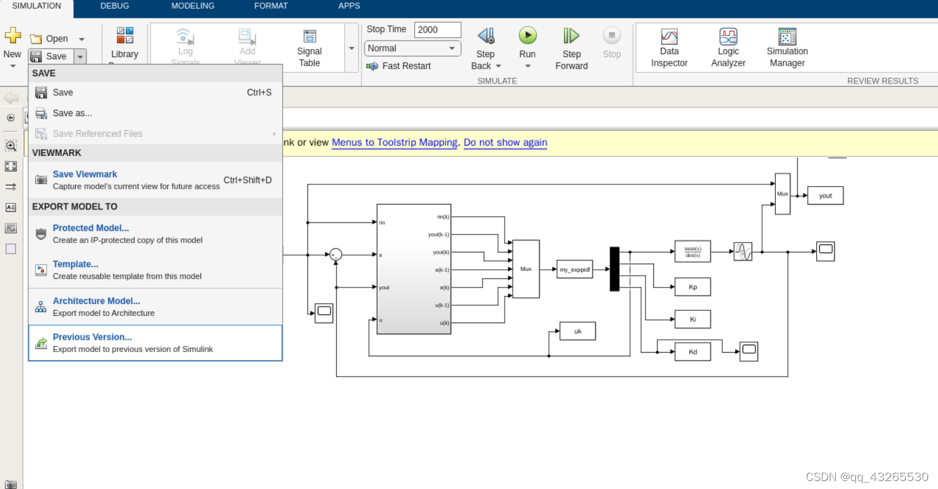The width and height of the screenshot is (938, 489).
Task: Select the transport delay block
Action: (743, 251)
